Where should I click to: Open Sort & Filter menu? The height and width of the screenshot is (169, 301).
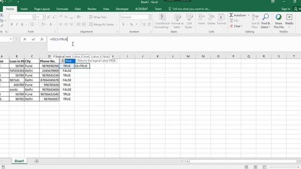tap(255, 21)
